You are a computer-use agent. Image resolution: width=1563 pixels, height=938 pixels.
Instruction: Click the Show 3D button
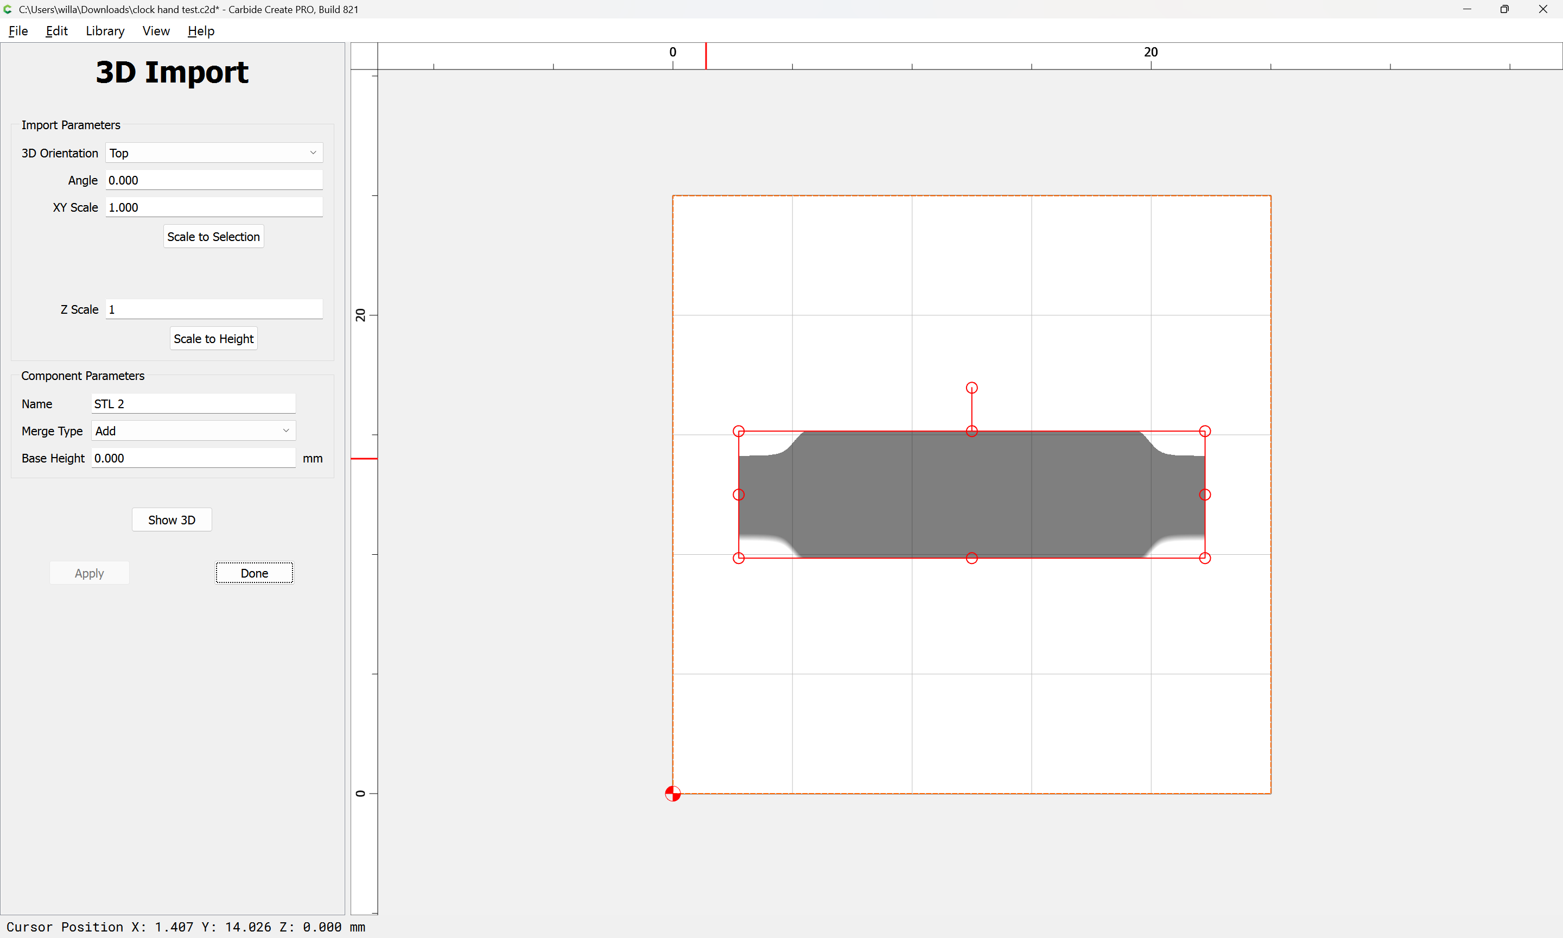[x=171, y=519]
